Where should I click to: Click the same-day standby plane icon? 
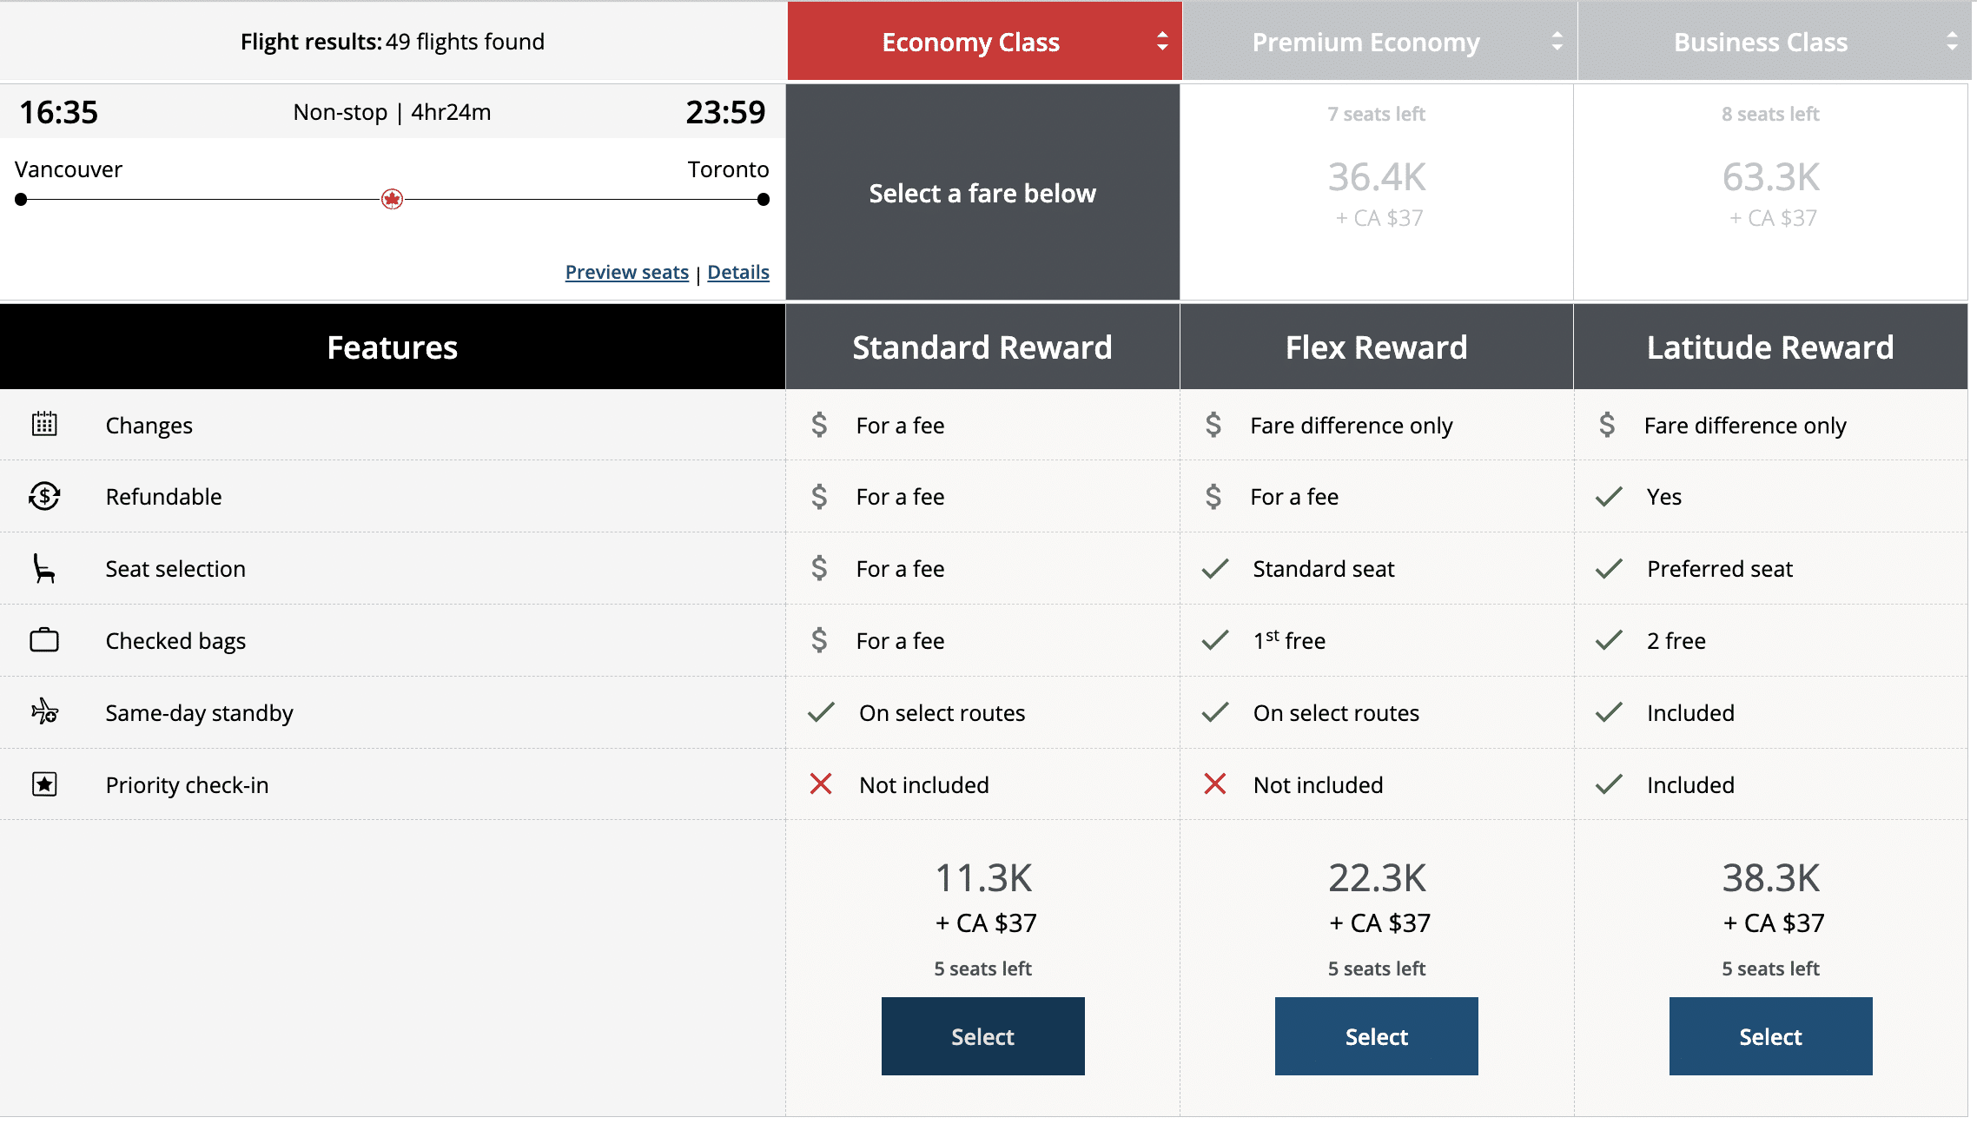coord(43,710)
